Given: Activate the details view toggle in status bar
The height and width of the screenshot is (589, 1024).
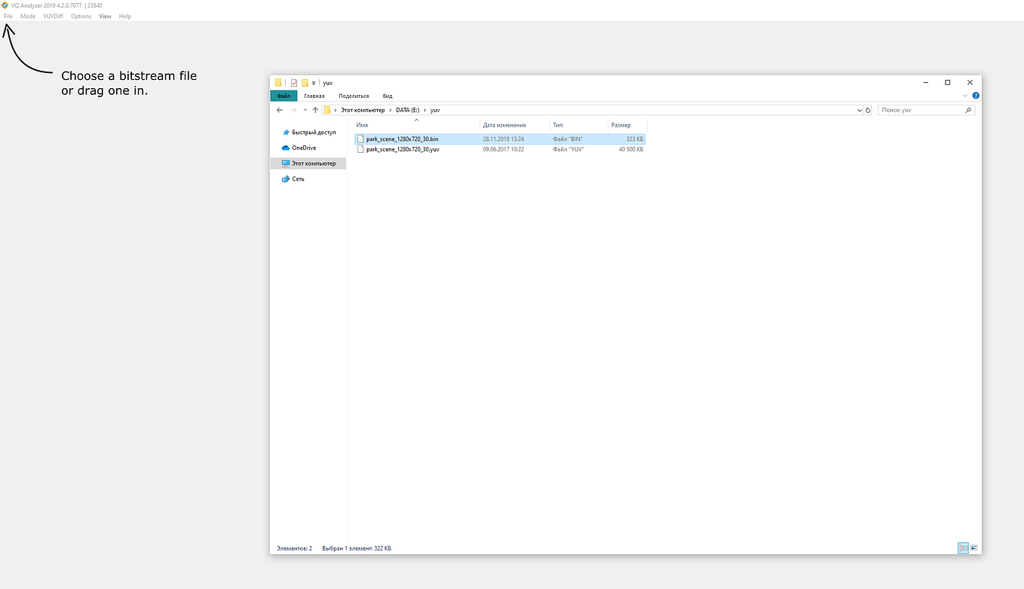Looking at the screenshot, I should (x=963, y=548).
